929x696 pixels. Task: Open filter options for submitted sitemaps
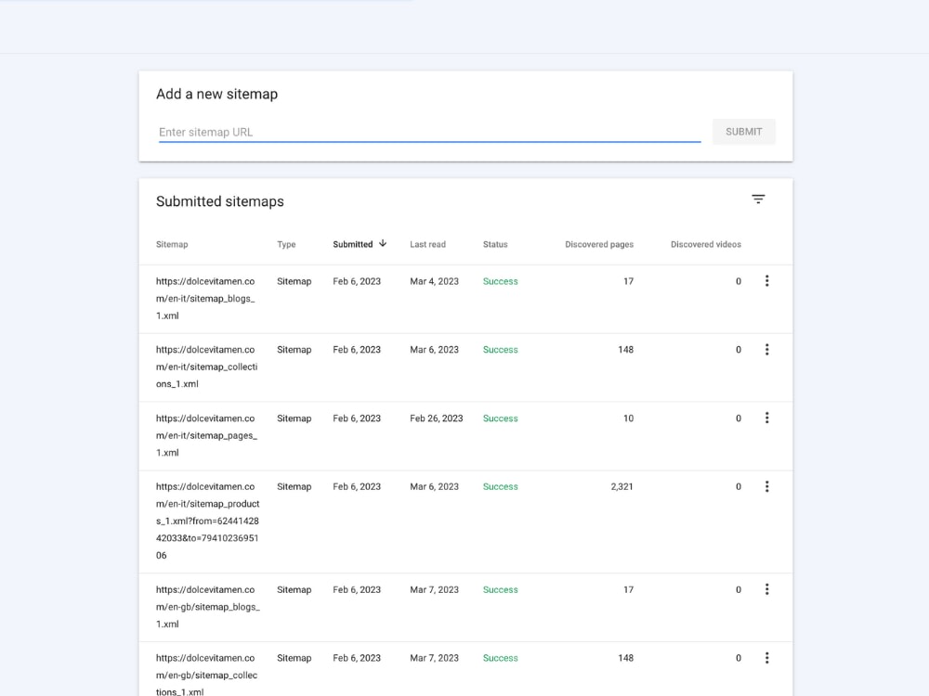pos(758,199)
